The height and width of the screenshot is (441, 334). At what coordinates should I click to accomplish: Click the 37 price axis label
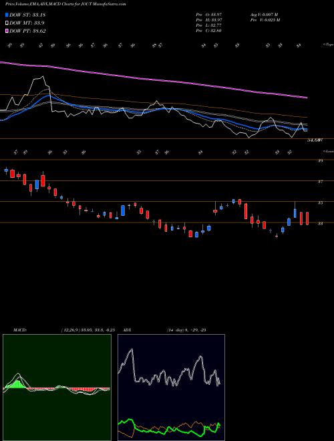tap(320, 182)
